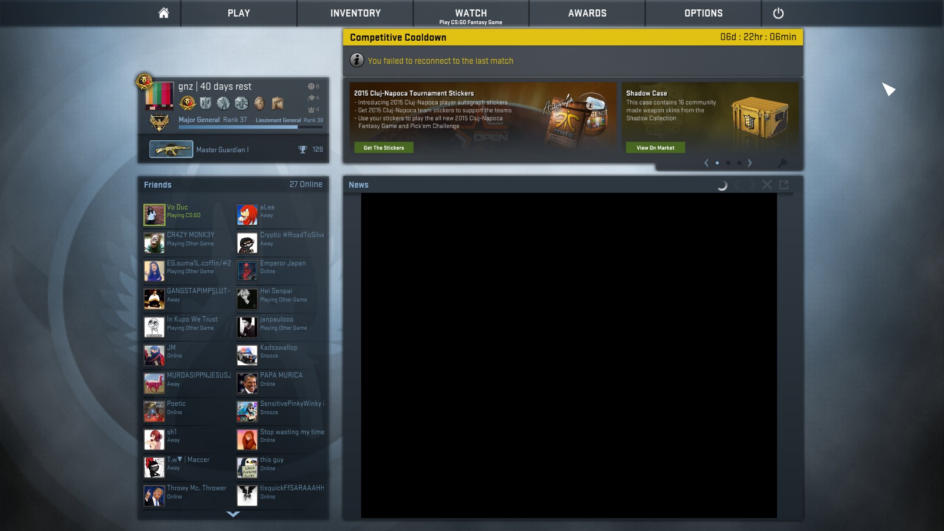Select friend 'EG.suma1L.coffin/#2'
944x531 pixels.
click(188, 271)
